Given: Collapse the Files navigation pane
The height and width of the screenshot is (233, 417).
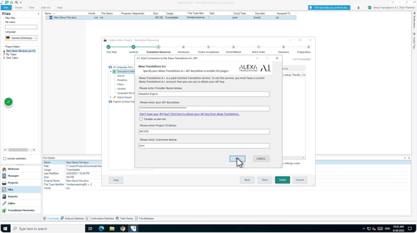Looking at the screenshot, I should click(38, 13).
